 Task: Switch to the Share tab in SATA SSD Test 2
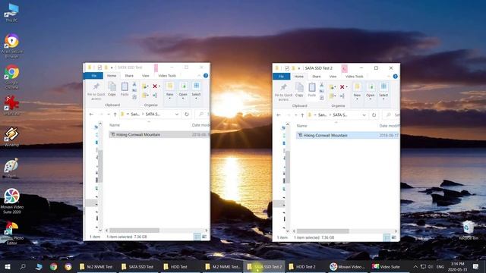(x=317, y=77)
